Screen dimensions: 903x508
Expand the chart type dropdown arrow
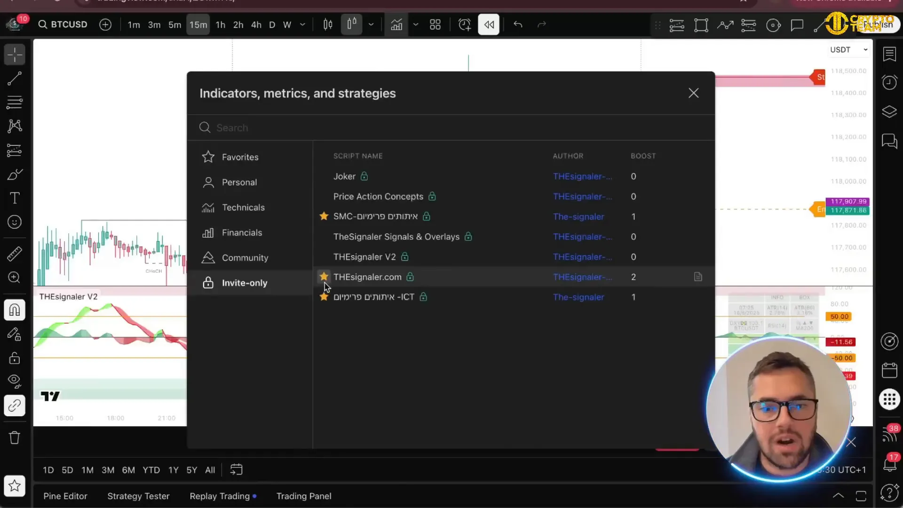(x=371, y=24)
